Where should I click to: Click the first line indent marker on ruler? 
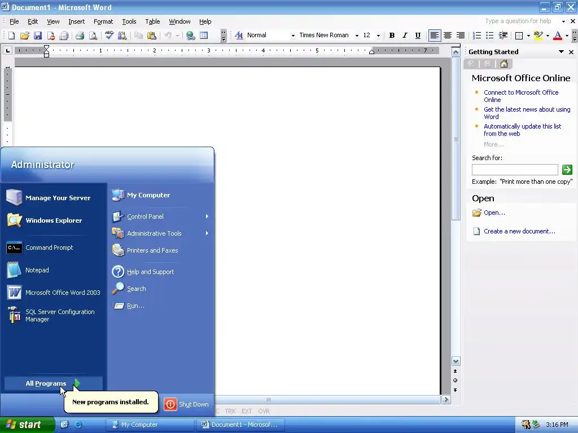tap(46, 47)
